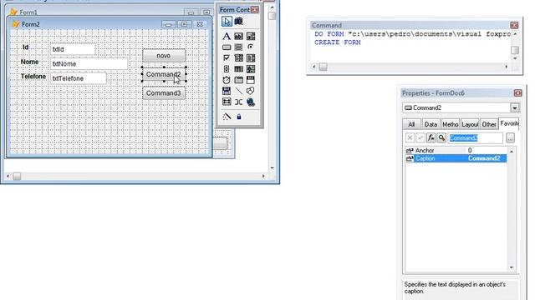Select the Command2 button on Form2
The width and height of the screenshot is (535, 300).
click(164, 74)
